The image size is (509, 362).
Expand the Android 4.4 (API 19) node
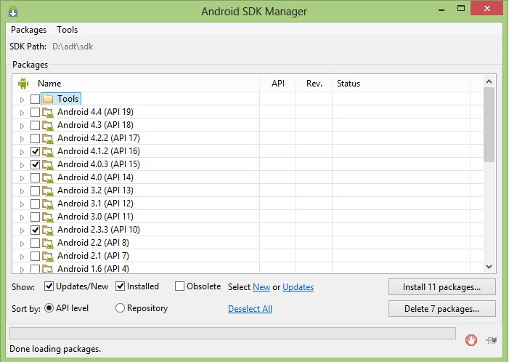coord(22,113)
